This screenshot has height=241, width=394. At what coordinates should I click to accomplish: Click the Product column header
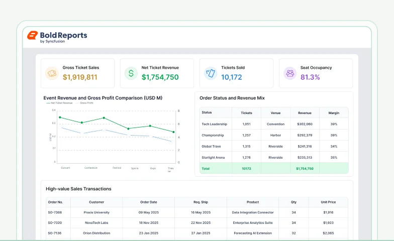click(253, 202)
